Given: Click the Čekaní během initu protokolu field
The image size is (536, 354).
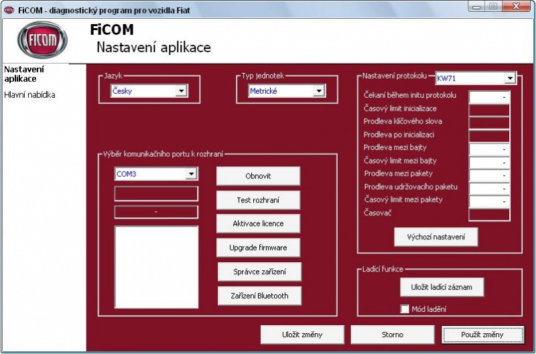Looking at the screenshot, I should pos(489,97).
